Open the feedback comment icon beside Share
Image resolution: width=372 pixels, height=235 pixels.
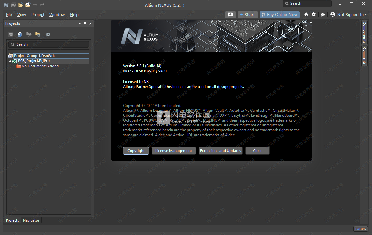tap(230, 14)
